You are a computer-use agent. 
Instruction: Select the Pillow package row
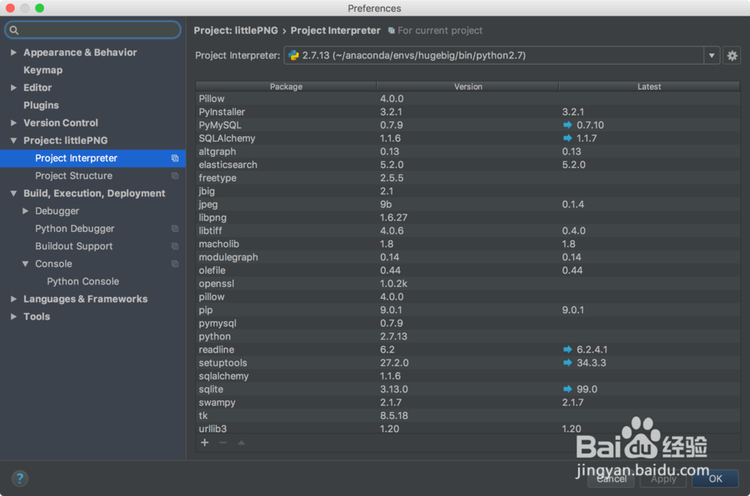pos(300,98)
